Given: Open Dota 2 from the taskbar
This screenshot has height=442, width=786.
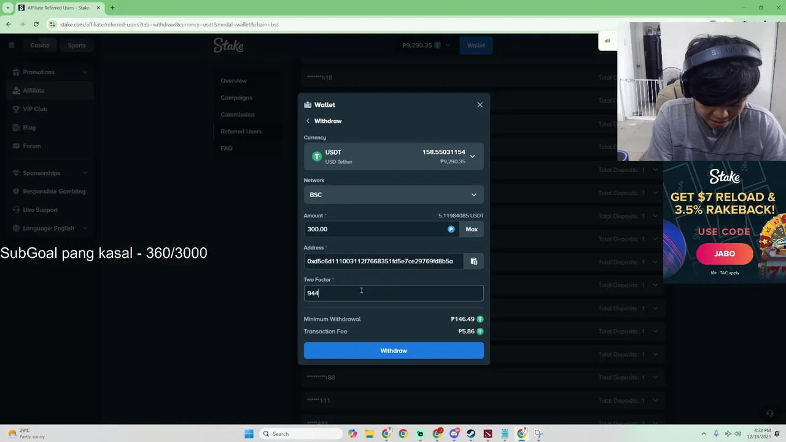Looking at the screenshot, I should [x=488, y=434].
